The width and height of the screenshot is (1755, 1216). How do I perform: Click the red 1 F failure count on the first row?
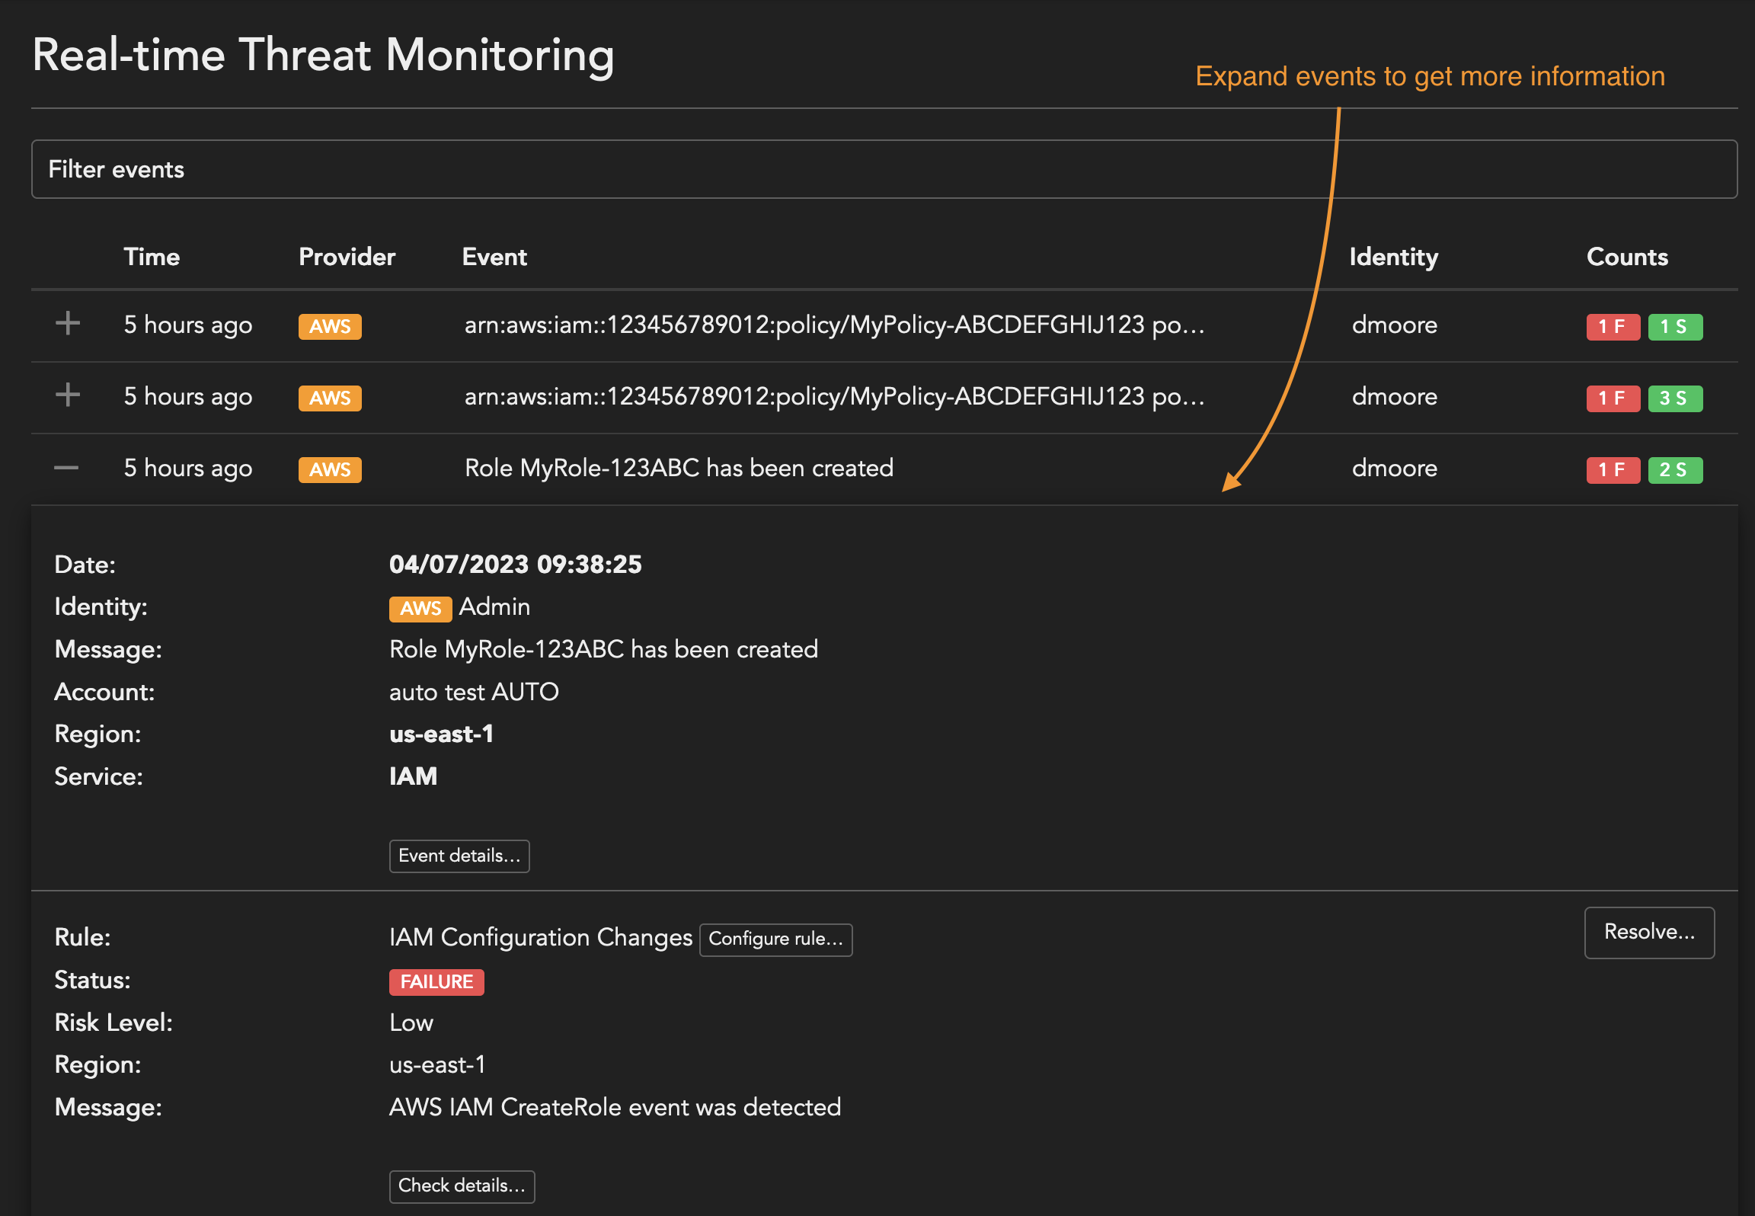point(1613,326)
